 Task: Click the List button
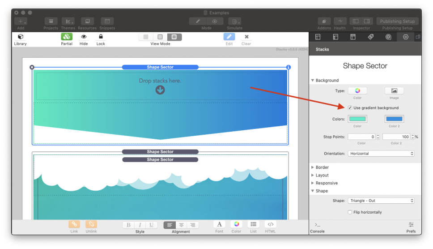(x=253, y=224)
